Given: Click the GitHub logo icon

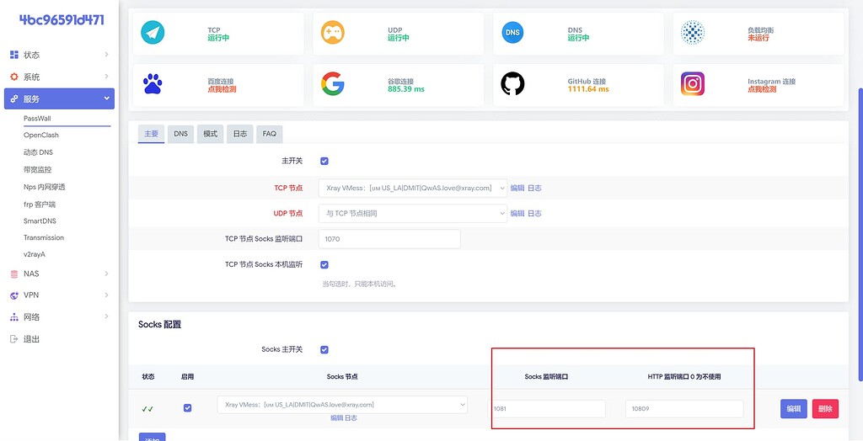Looking at the screenshot, I should click(512, 83).
